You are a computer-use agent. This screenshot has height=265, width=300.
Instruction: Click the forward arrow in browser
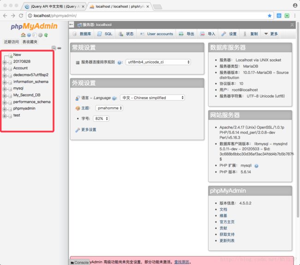[13, 16]
